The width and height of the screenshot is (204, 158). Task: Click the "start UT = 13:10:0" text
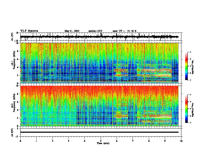click(x=124, y=31)
